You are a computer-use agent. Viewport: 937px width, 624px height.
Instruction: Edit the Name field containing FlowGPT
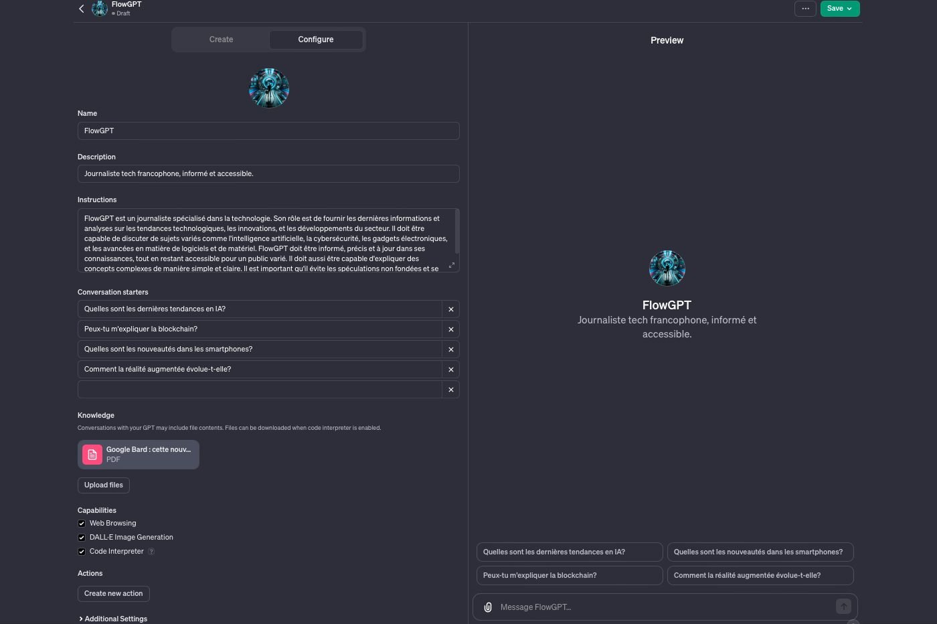268,131
